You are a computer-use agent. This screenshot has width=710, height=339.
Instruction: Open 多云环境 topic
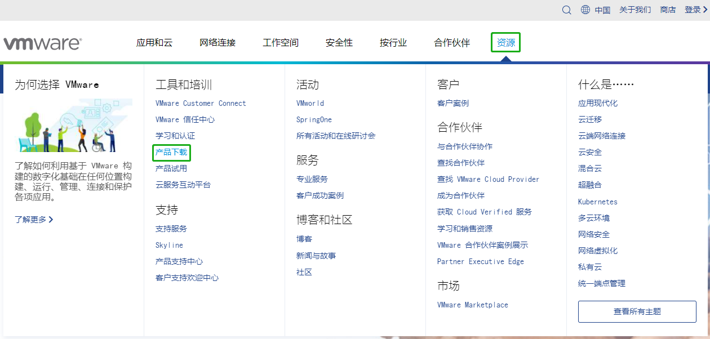594,218
